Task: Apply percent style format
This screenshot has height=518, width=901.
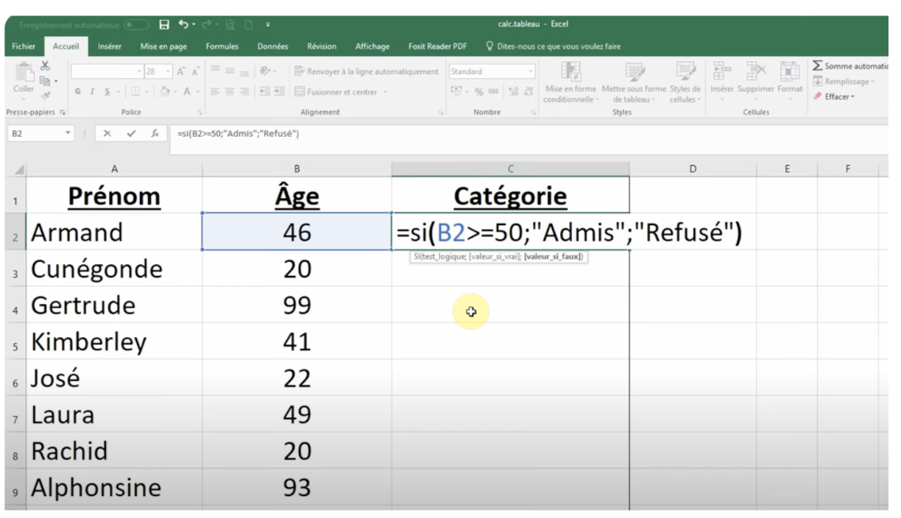Action: click(x=479, y=92)
